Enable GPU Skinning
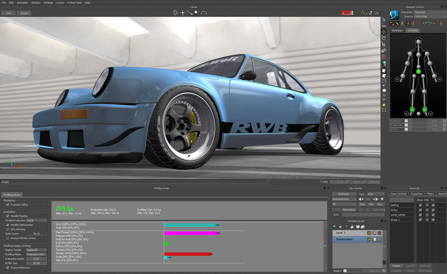This screenshot has height=274, width=447. coord(7,229)
